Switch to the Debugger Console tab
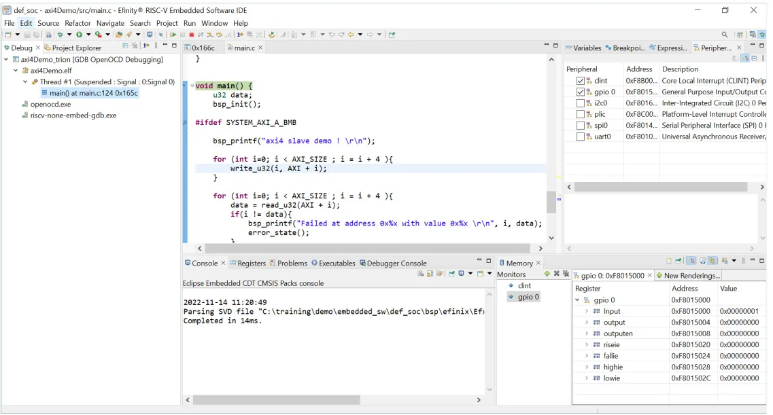This screenshot has height=415, width=773. click(393, 264)
